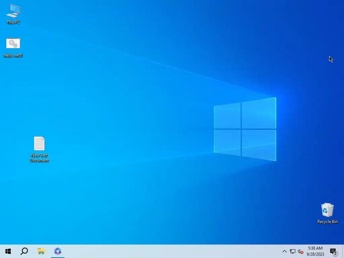Image resolution: width=344 pixels, height=258 pixels.
Task: Open the network status tray icon
Action: 293,251
